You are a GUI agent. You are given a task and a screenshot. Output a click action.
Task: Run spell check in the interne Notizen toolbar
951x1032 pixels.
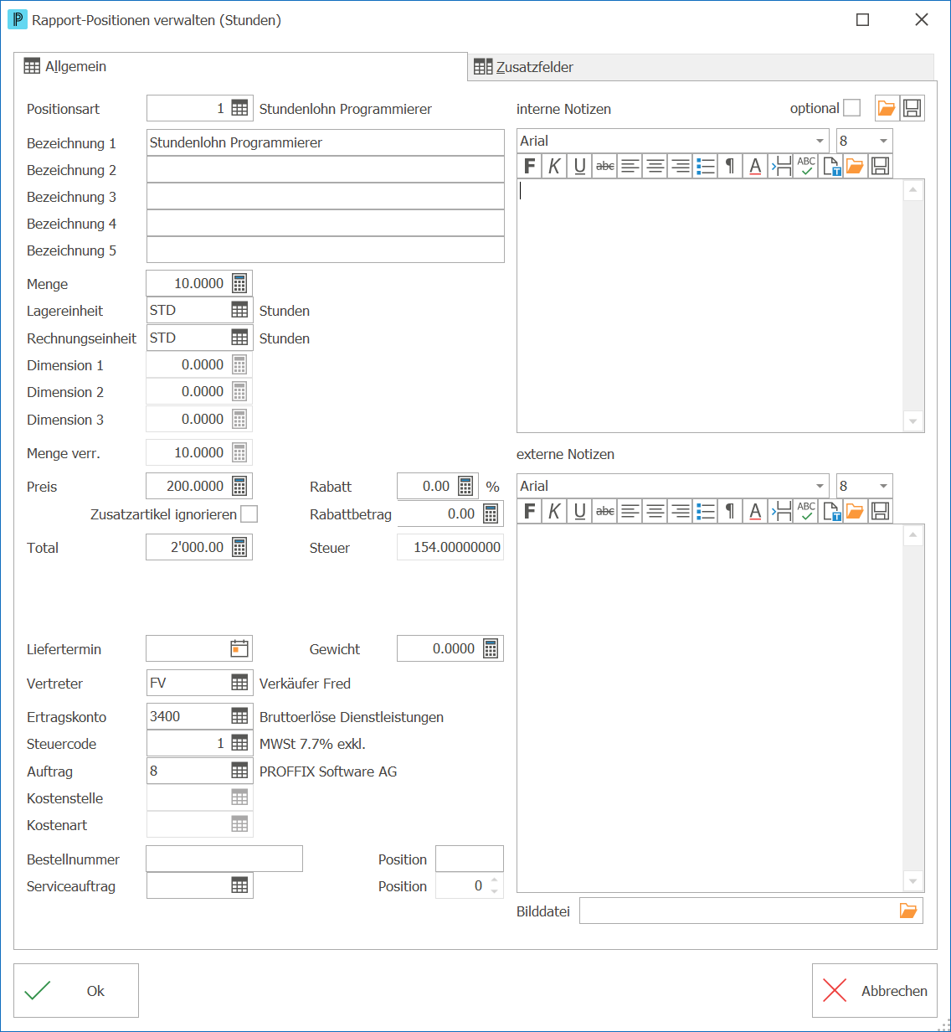click(x=805, y=166)
